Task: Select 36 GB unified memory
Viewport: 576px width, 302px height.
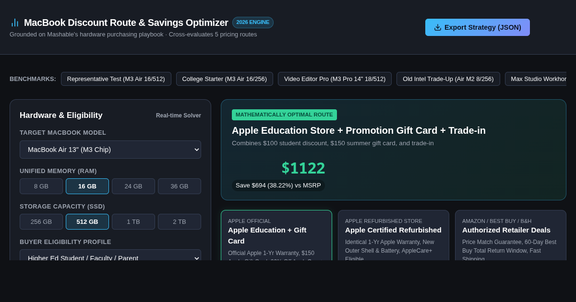Action: click(180, 186)
